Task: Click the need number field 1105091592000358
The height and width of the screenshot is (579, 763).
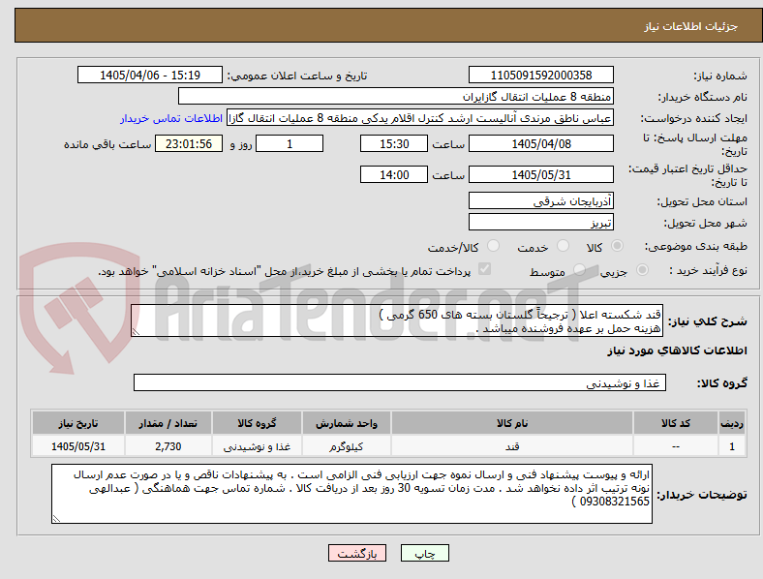Action: click(x=541, y=75)
